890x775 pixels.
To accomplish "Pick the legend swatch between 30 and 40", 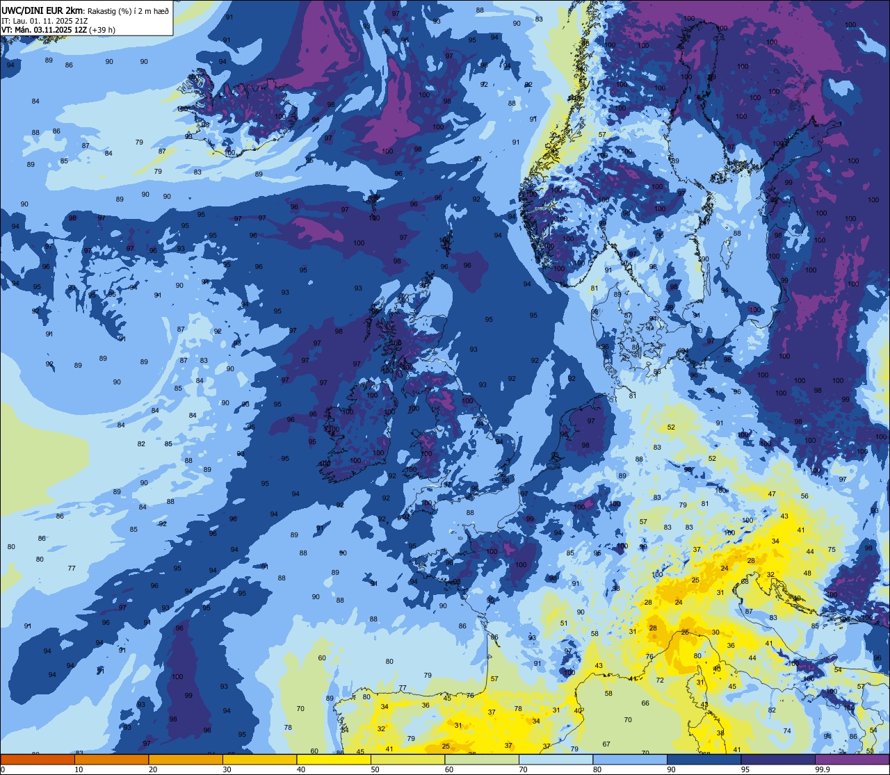I will pos(259,759).
